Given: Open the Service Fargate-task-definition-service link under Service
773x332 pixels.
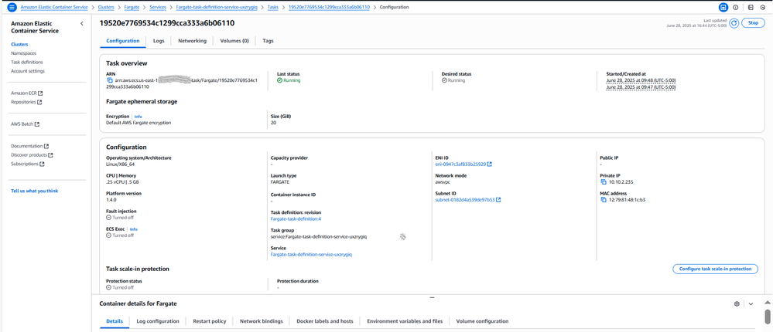Looking at the screenshot, I should coord(311,254).
